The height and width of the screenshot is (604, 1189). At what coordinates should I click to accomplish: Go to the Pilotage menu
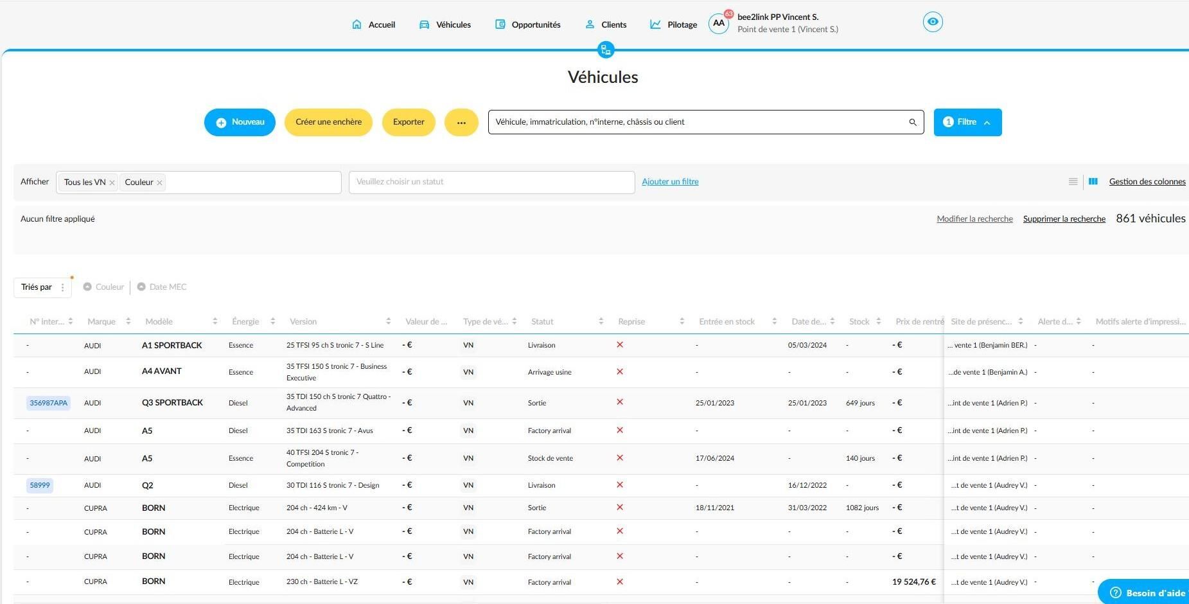tap(673, 24)
